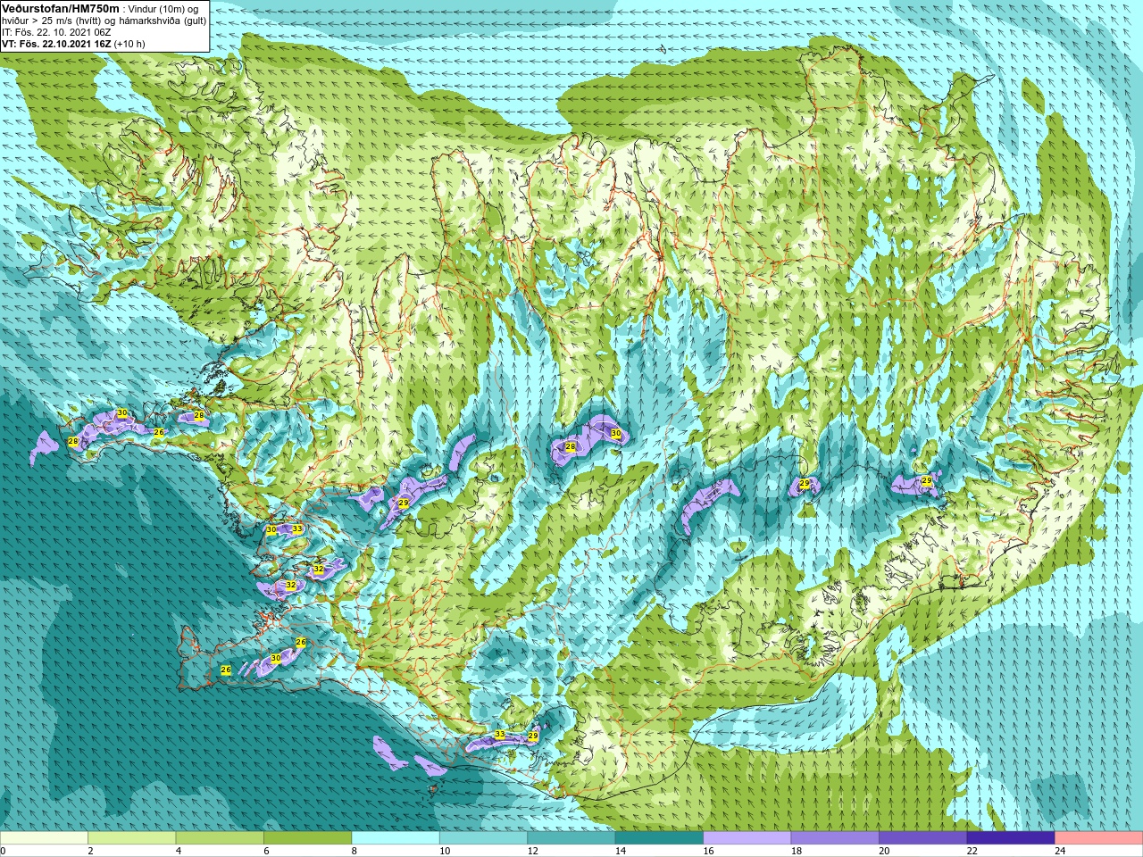Screen dimensions: 1143x857
Task: Click the olive green 6–8 m/s legend swatch
Action: pyautogui.click(x=307, y=838)
